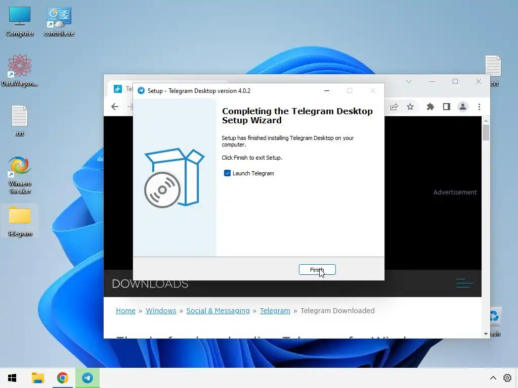Open Winaero Tweaker desktop shortcut
This screenshot has width=518, height=388.
(20, 175)
